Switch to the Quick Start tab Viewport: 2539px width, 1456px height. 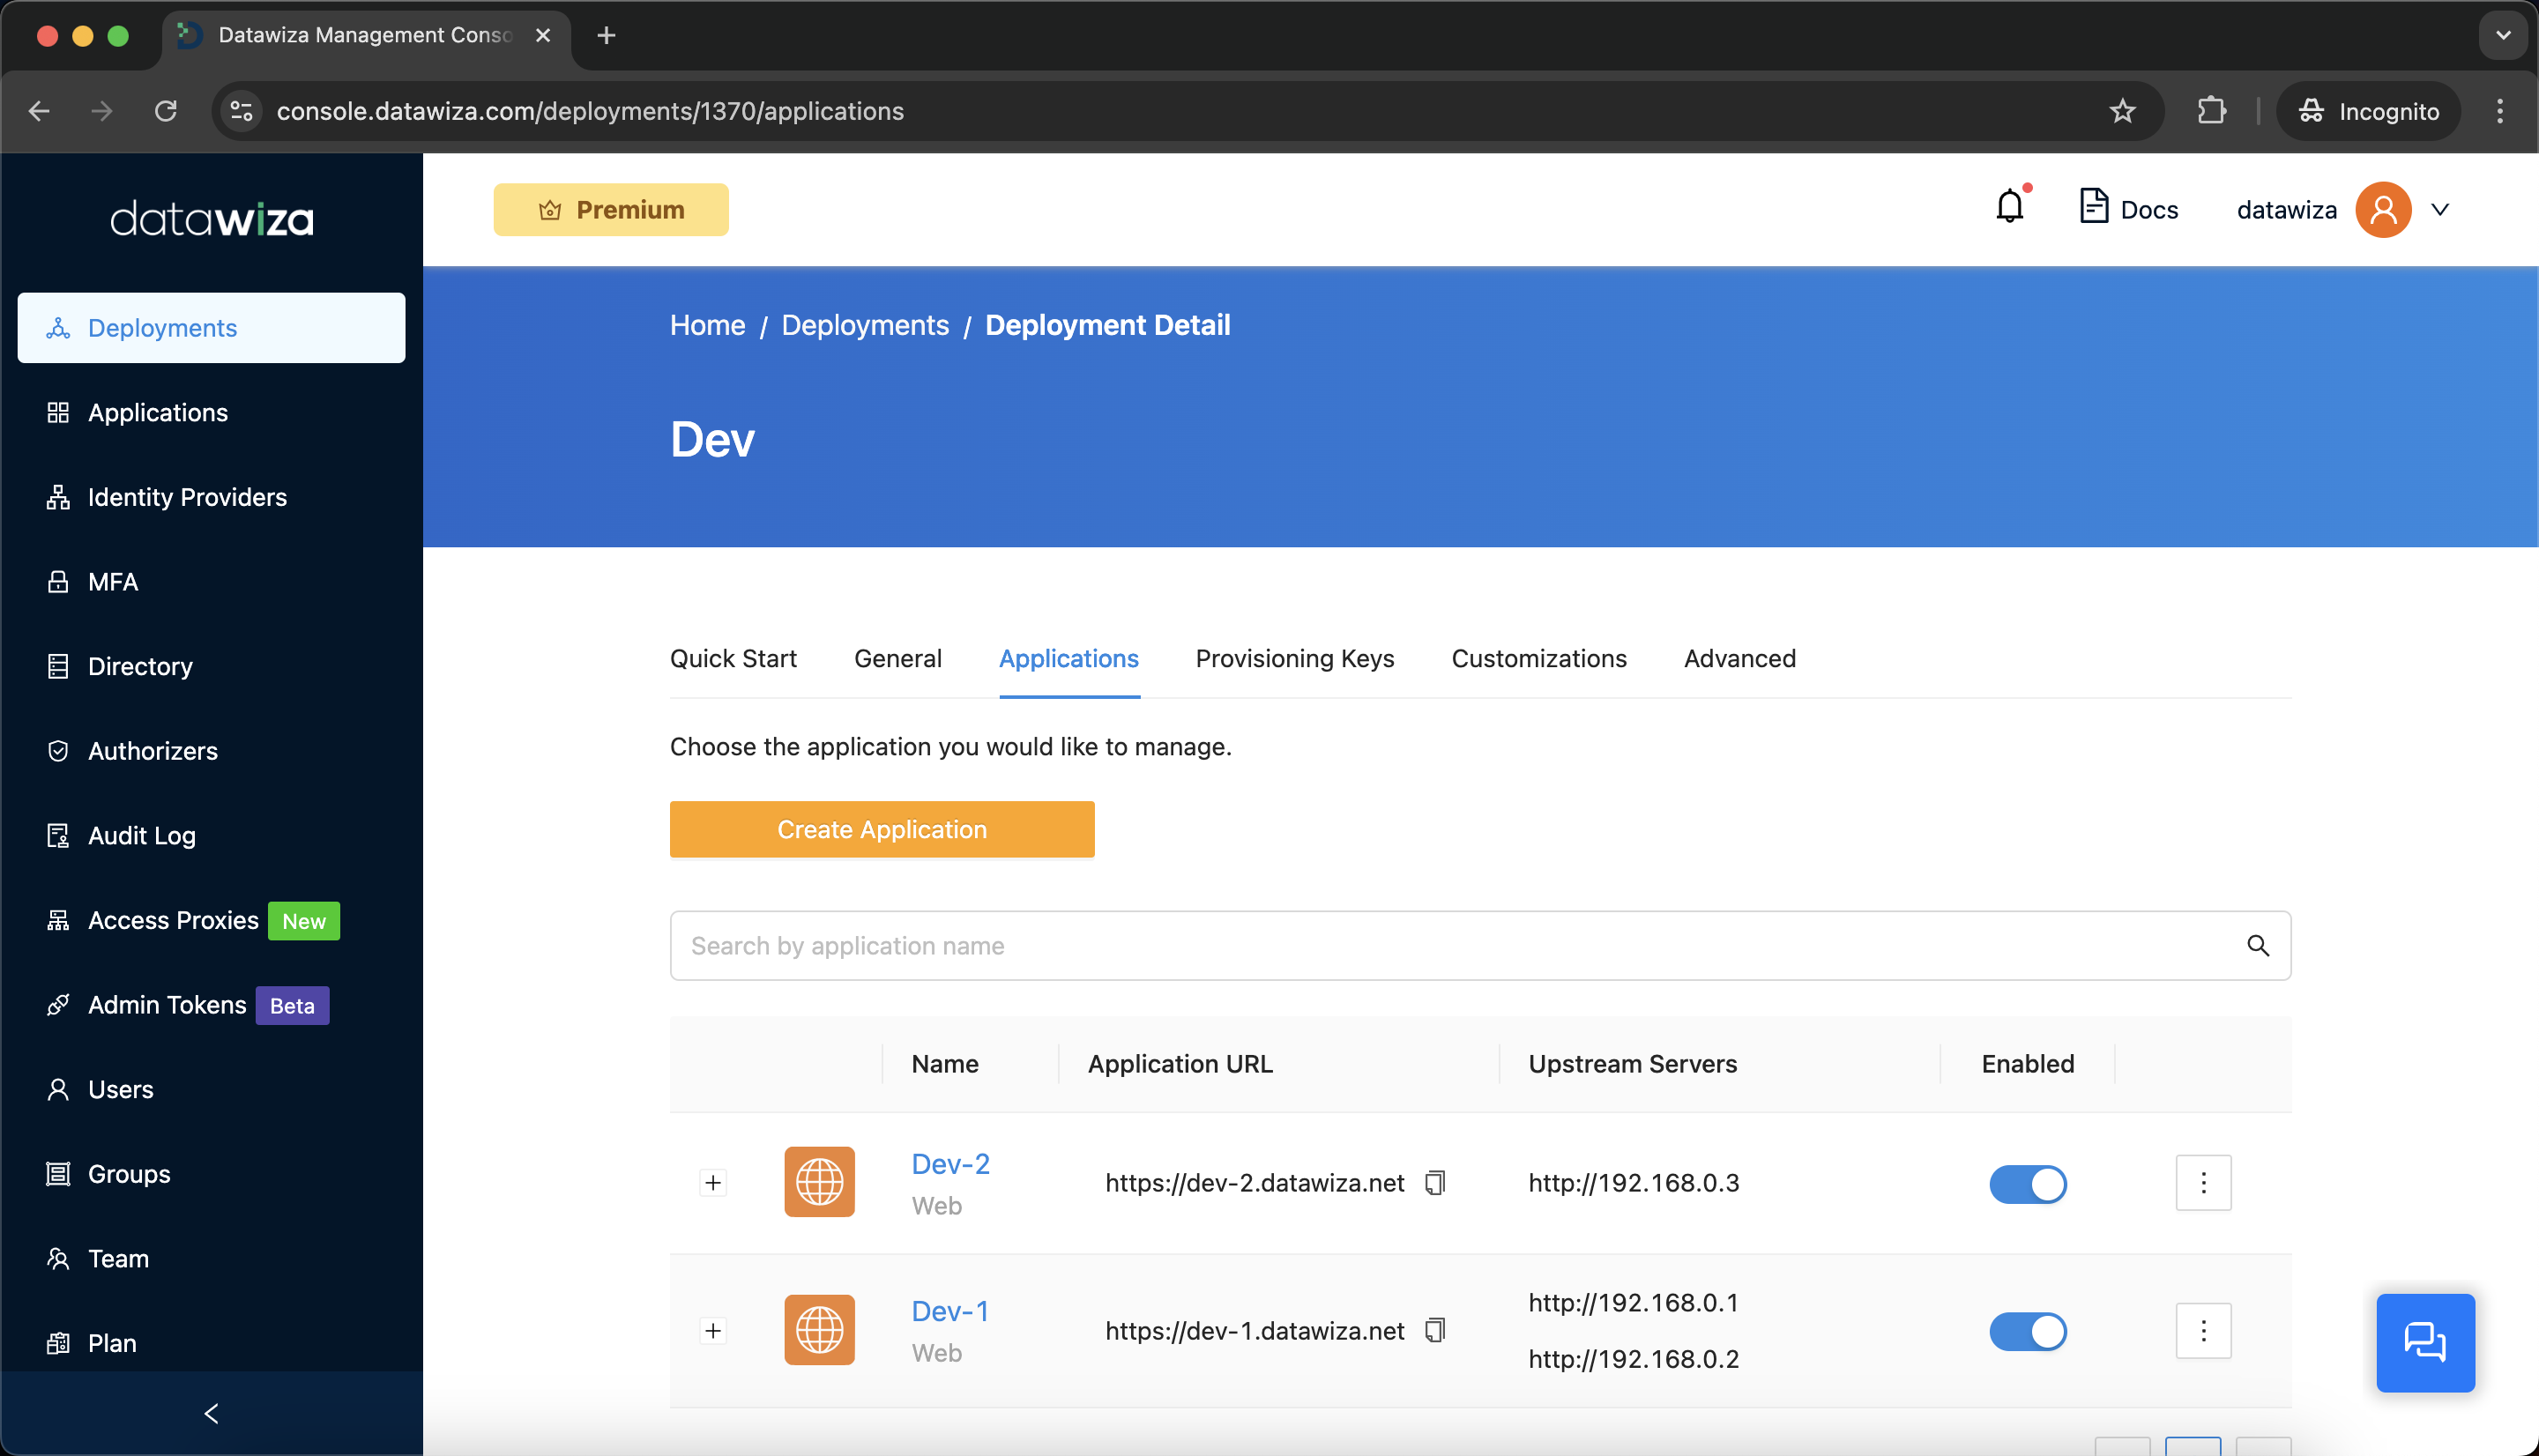tap(733, 658)
